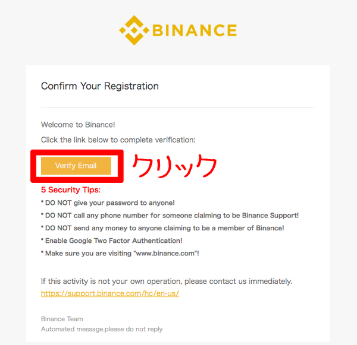Screen dimensions: 357x345
Task: Click the Binance diamond logo icon
Action: click(134, 30)
